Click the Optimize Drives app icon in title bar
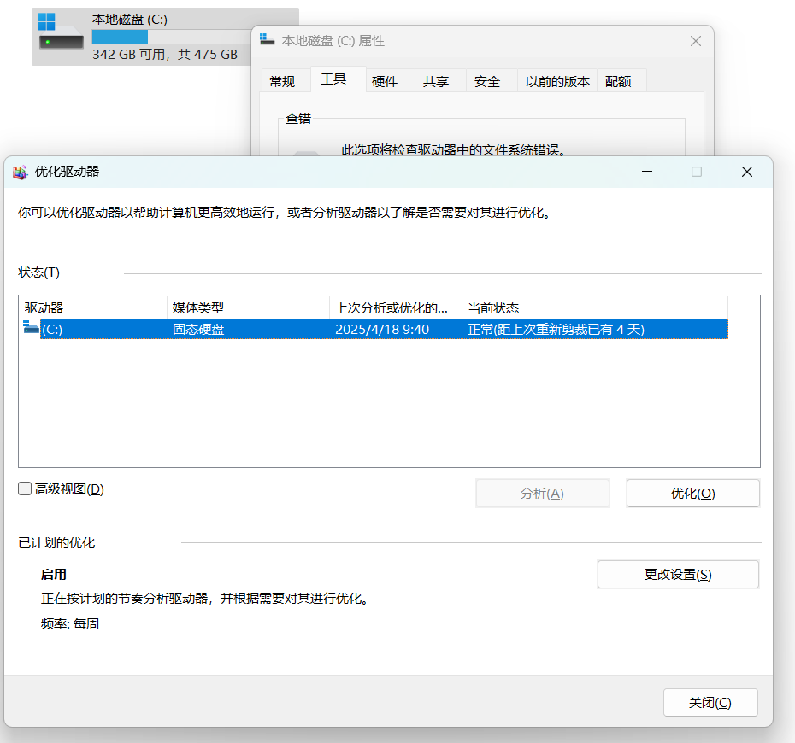The width and height of the screenshot is (795, 743). (x=20, y=173)
